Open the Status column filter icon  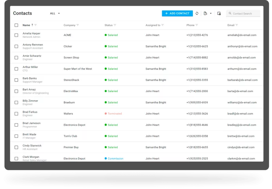[x=115, y=25]
